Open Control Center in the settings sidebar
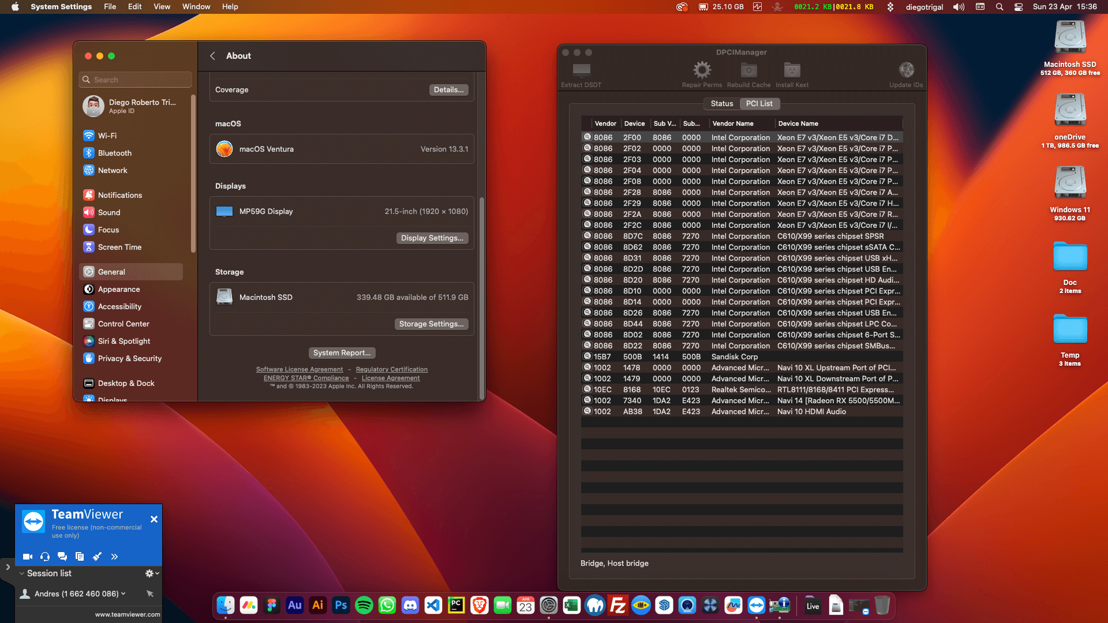 click(x=131, y=324)
